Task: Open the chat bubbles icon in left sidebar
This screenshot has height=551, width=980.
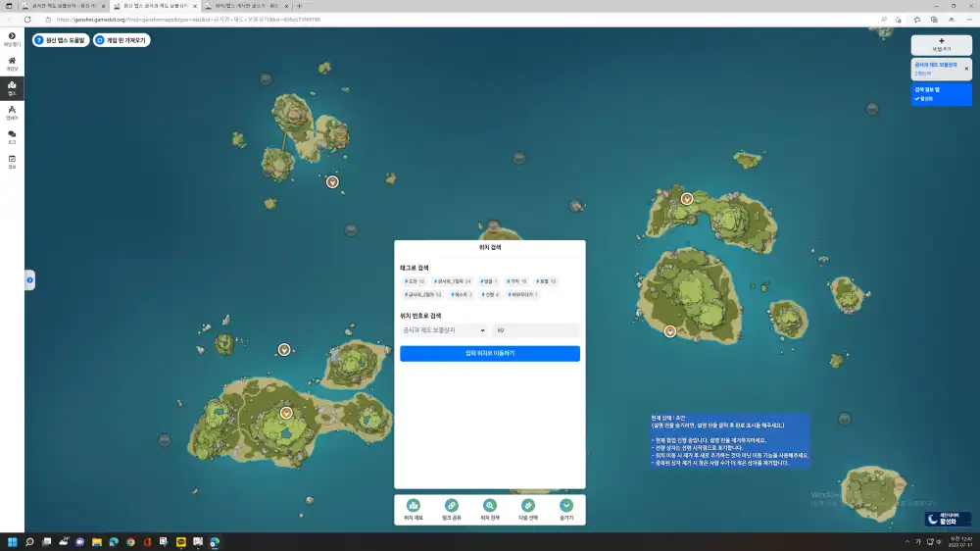Action: point(12,136)
